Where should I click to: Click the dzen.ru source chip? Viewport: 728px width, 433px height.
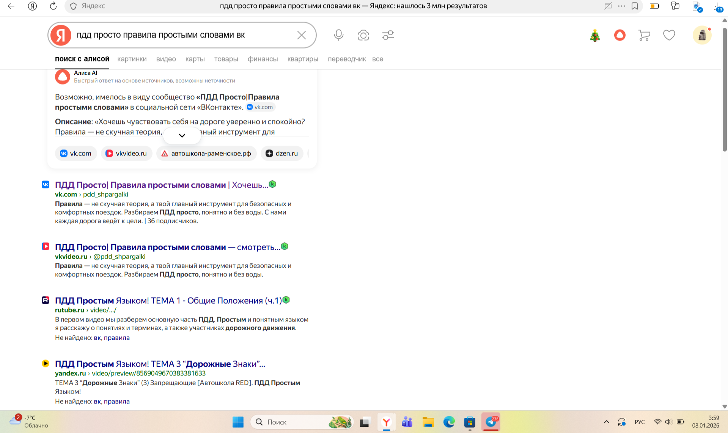coord(282,153)
